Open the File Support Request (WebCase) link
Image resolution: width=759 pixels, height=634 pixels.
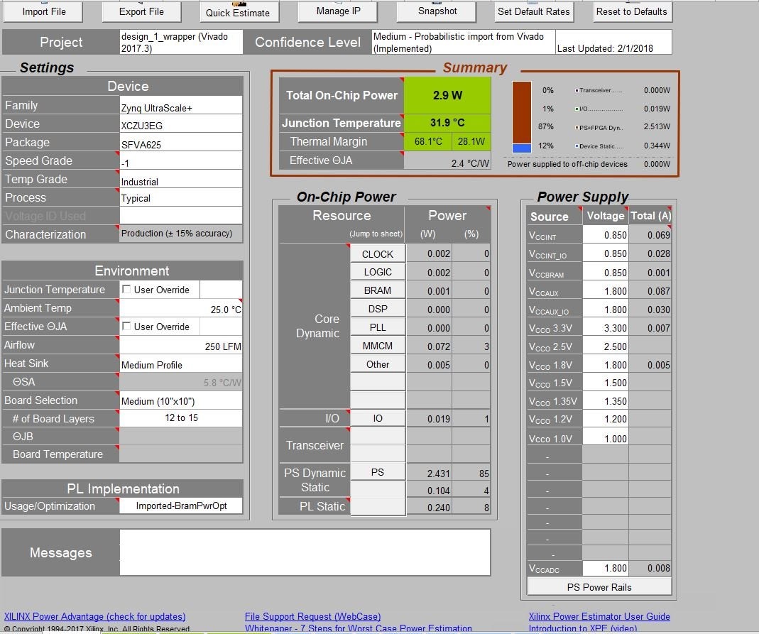(312, 616)
